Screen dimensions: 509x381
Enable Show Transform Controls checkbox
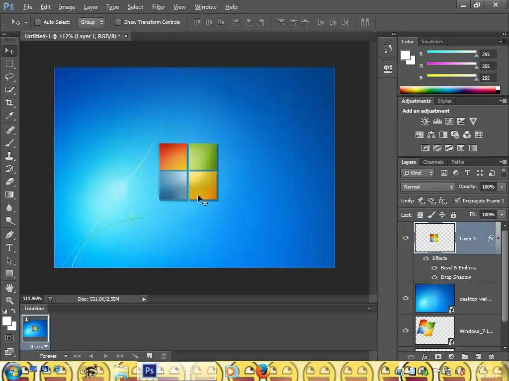[x=118, y=22]
